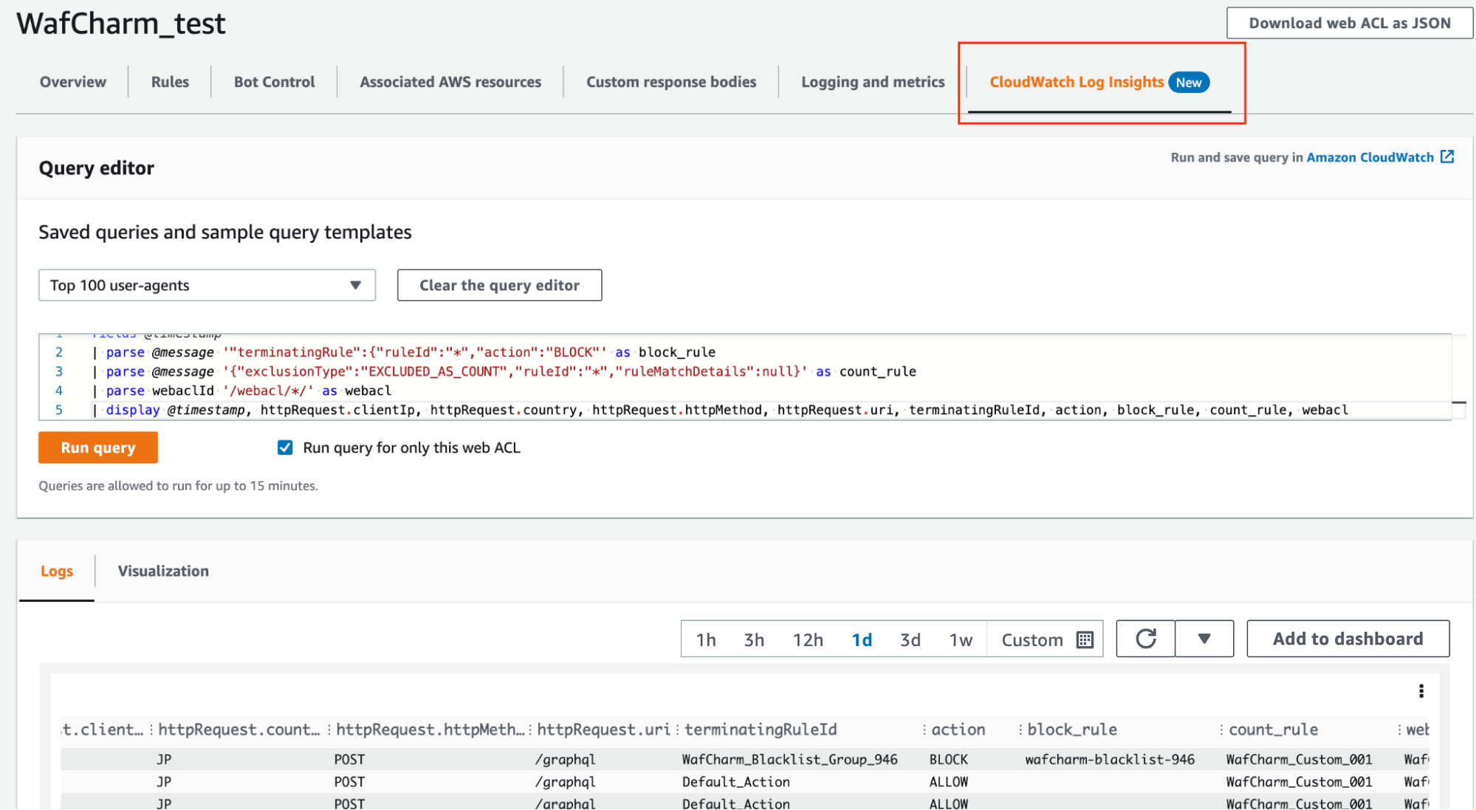1476x810 pixels.
Task: Open the Top 100 user-agents dropdown
Action: (207, 285)
